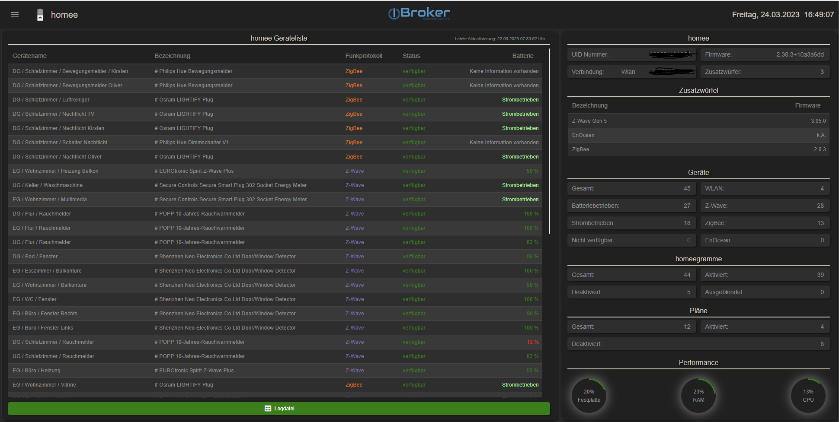Select row DG / Schlafzimmer / Luftreiniger
The height and width of the screenshot is (422, 839).
pyautogui.click(x=275, y=100)
